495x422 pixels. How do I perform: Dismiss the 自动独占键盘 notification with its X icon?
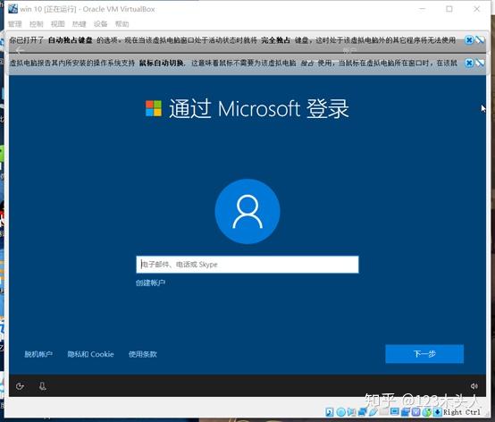tap(469, 40)
